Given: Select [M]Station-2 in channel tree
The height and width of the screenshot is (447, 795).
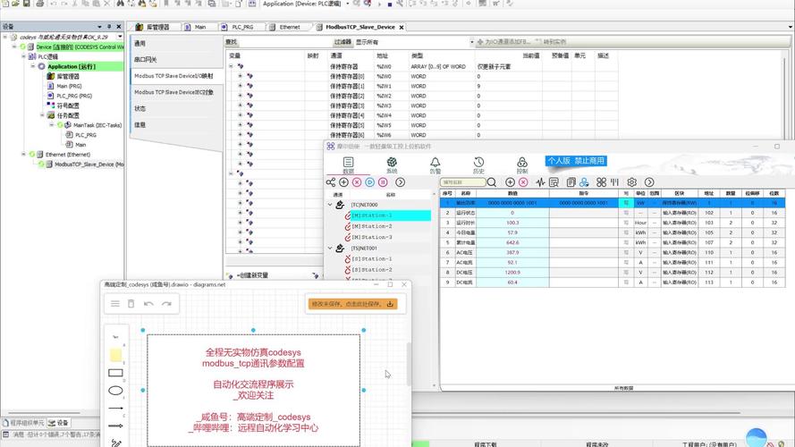Looking at the screenshot, I should [x=372, y=226].
